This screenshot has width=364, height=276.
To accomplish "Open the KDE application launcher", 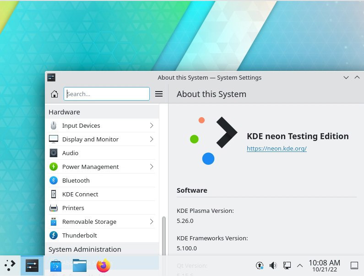I will [x=10, y=265].
